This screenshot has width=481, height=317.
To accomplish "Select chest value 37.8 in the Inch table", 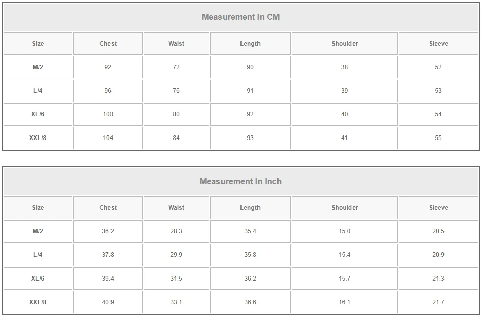I will pyautogui.click(x=108, y=255).
